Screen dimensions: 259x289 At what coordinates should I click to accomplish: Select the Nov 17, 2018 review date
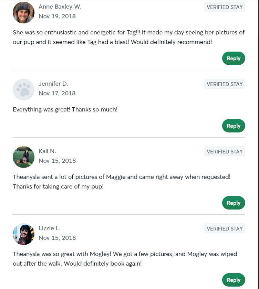[x=57, y=93]
